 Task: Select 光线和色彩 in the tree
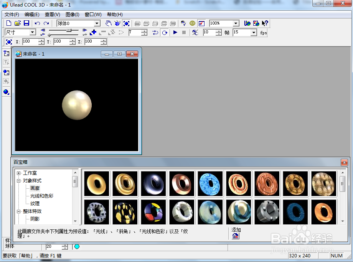42,196
